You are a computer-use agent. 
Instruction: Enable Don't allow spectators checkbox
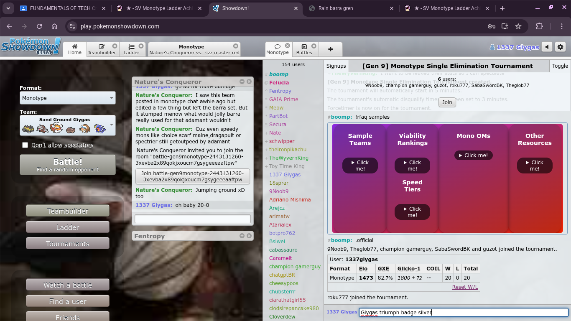pos(25,145)
